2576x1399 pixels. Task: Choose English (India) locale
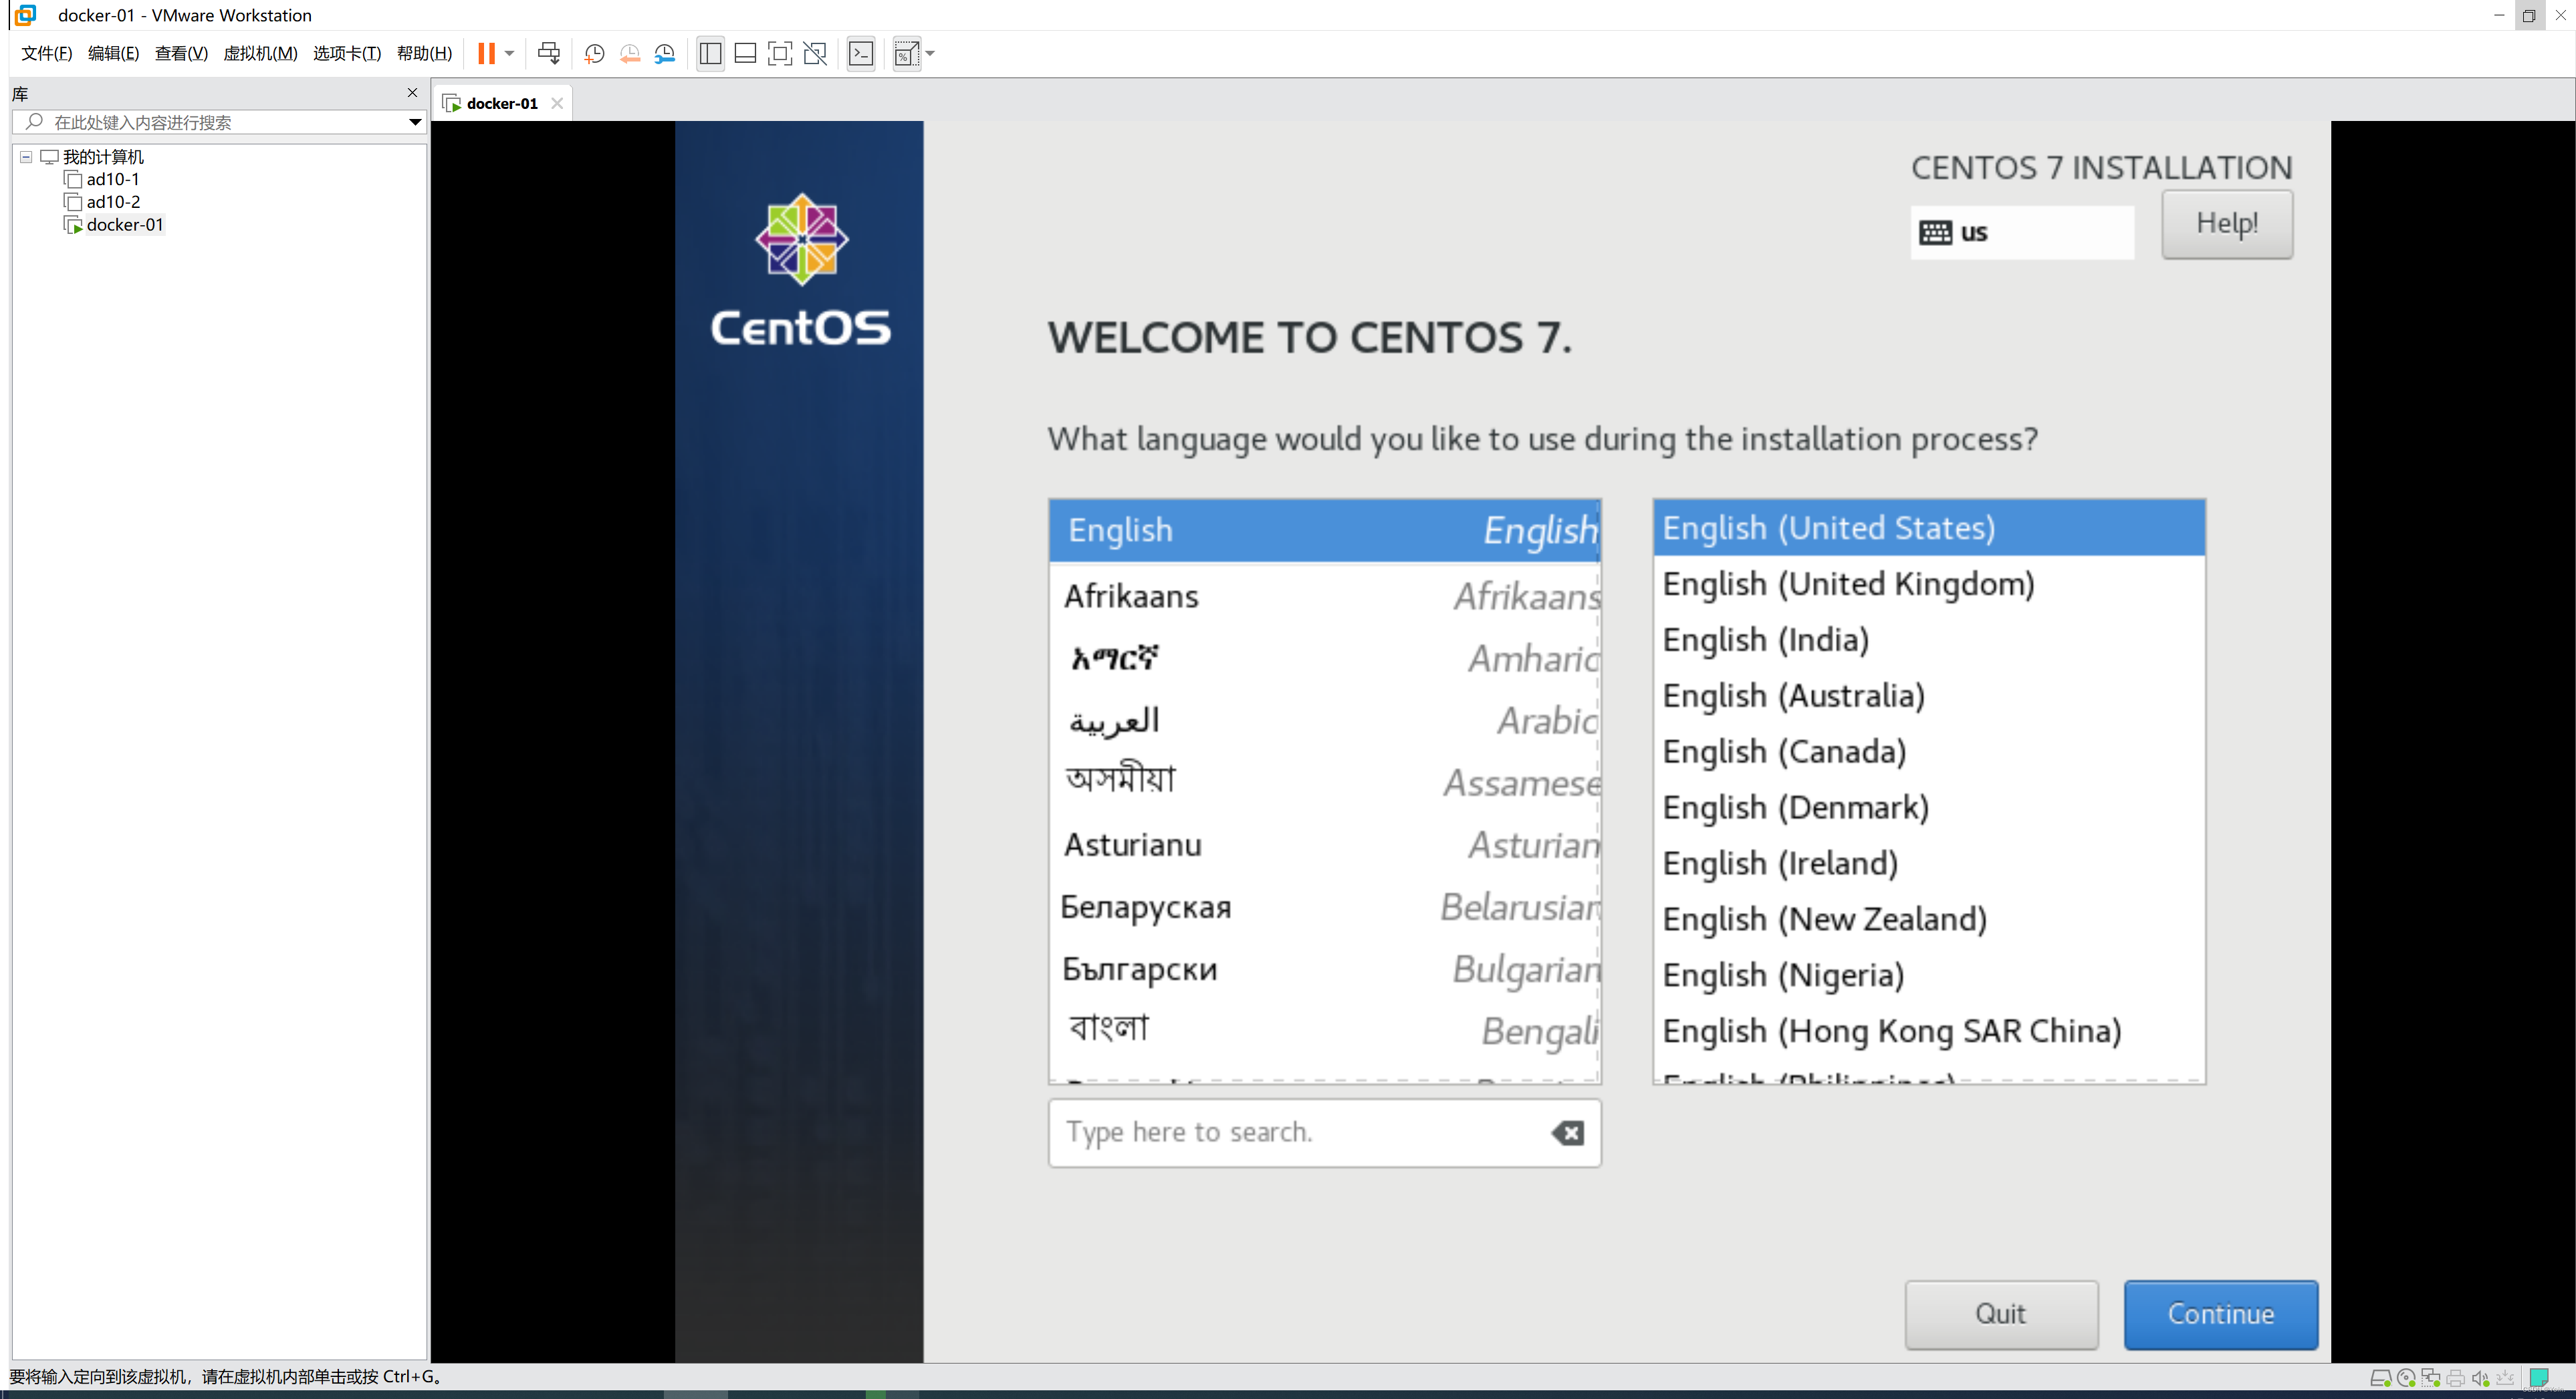pyautogui.click(x=1928, y=640)
